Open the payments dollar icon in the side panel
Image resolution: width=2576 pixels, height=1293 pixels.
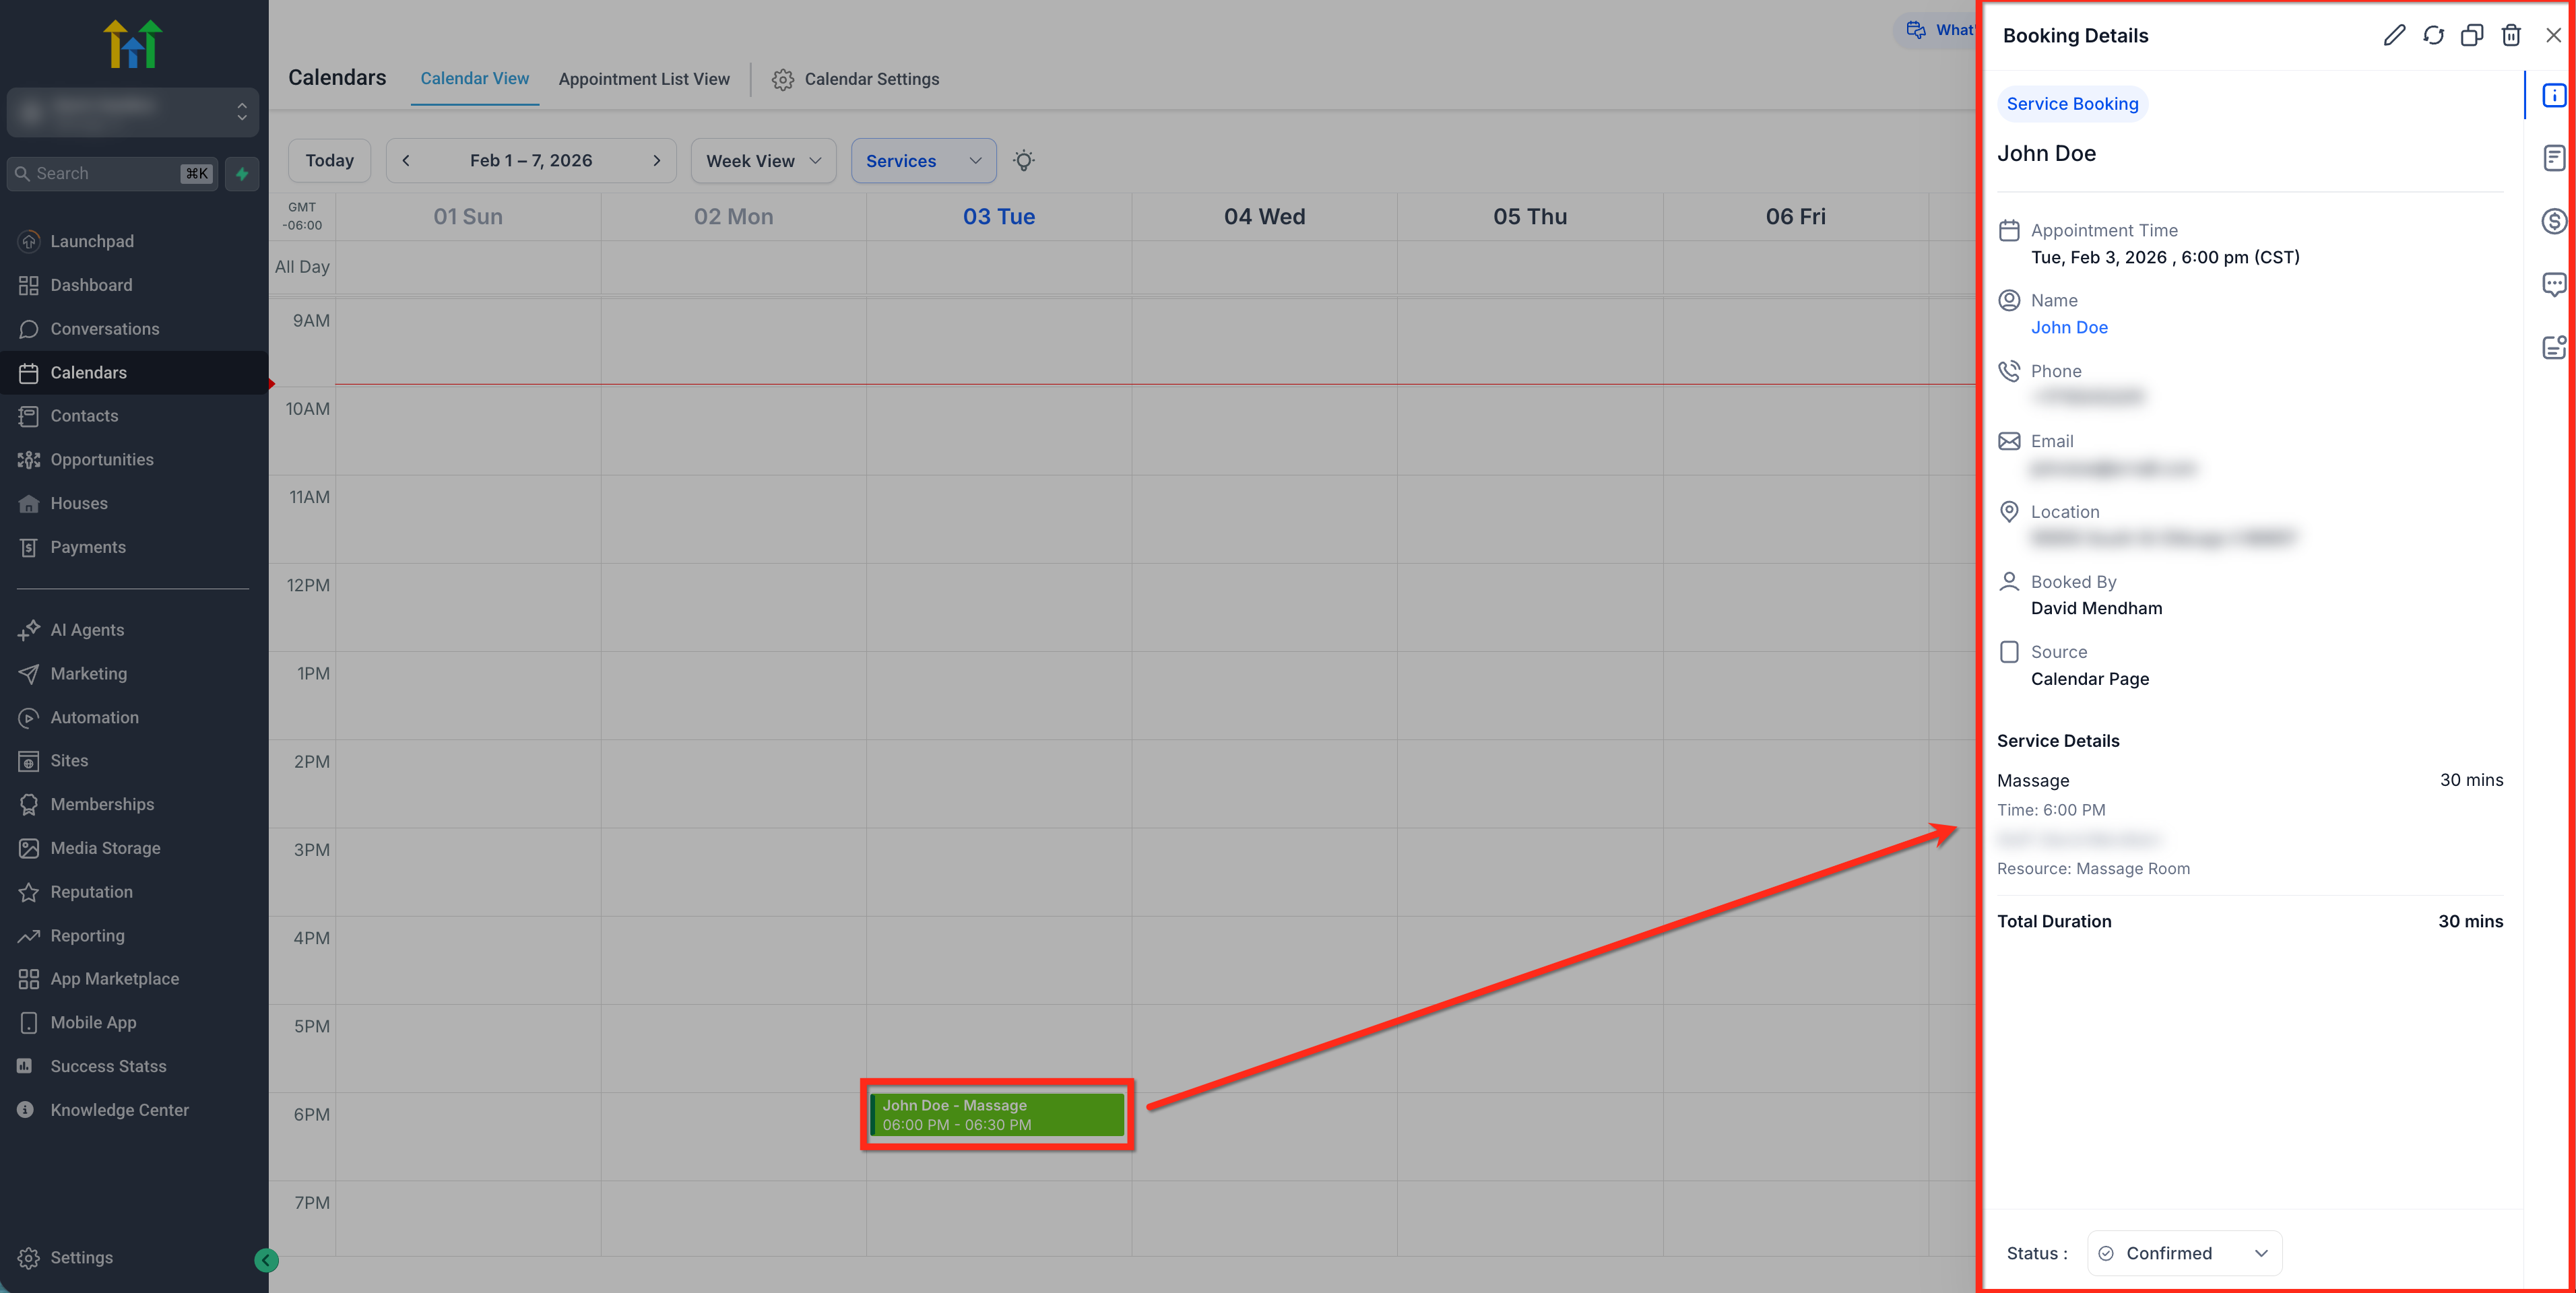coord(2553,221)
